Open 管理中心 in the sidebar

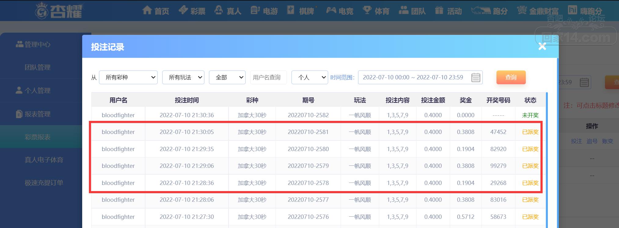click(33, 45)
